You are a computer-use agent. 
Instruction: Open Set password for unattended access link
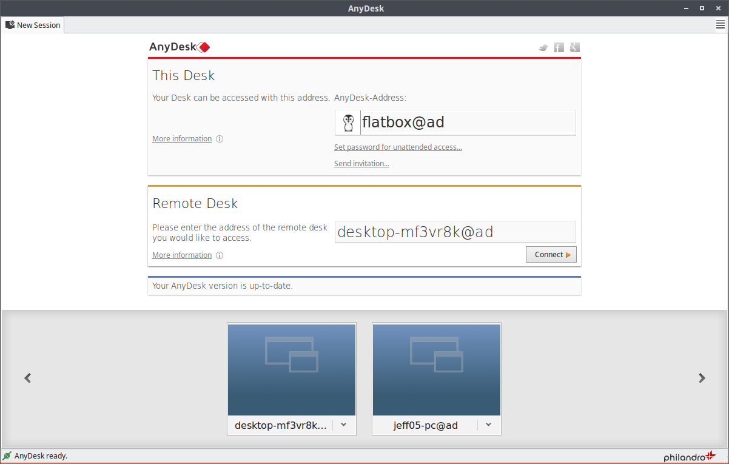tap(398, 147)
